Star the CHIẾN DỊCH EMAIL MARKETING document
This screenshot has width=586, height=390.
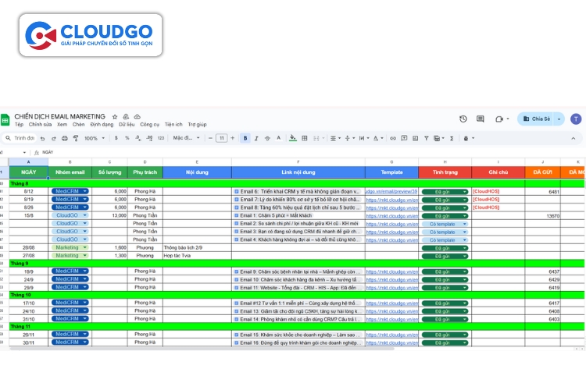tap(115, 116)
